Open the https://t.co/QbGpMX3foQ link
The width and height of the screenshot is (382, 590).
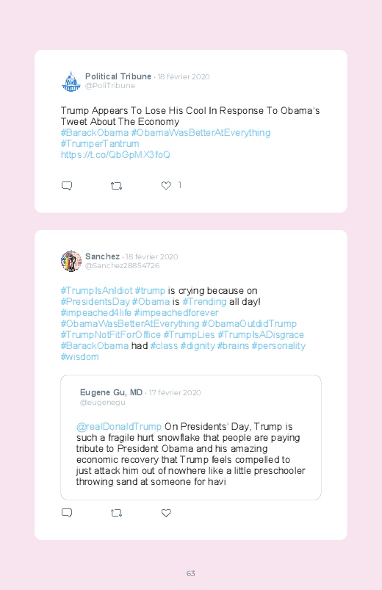coord(115,154)
